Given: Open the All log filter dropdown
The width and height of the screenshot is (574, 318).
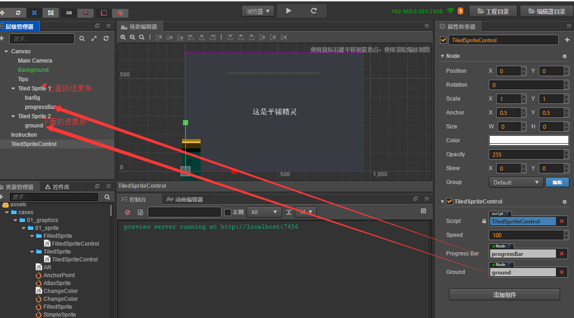Looking at the screenshot, I should click(x=264, y=212).
